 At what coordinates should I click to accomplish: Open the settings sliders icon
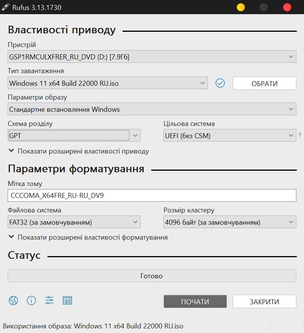[x=49, y=300]
